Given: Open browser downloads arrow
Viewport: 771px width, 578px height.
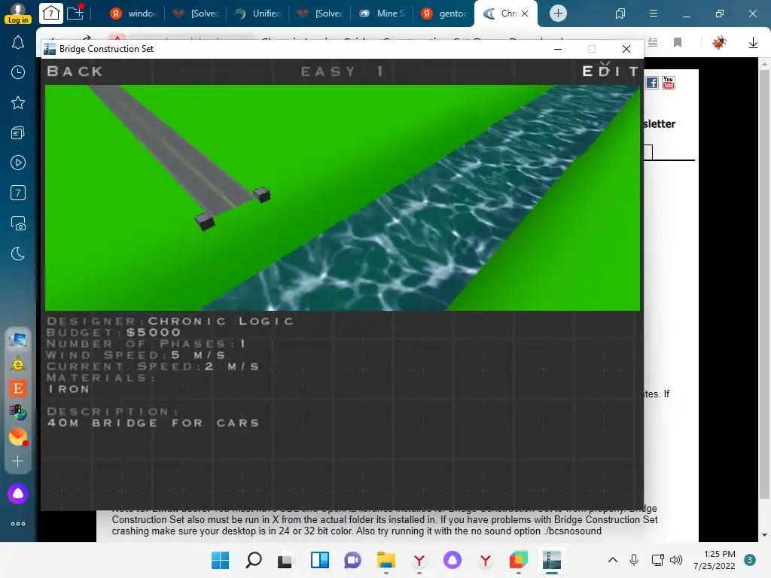Looking at the screenshot, I should (753, 43).
